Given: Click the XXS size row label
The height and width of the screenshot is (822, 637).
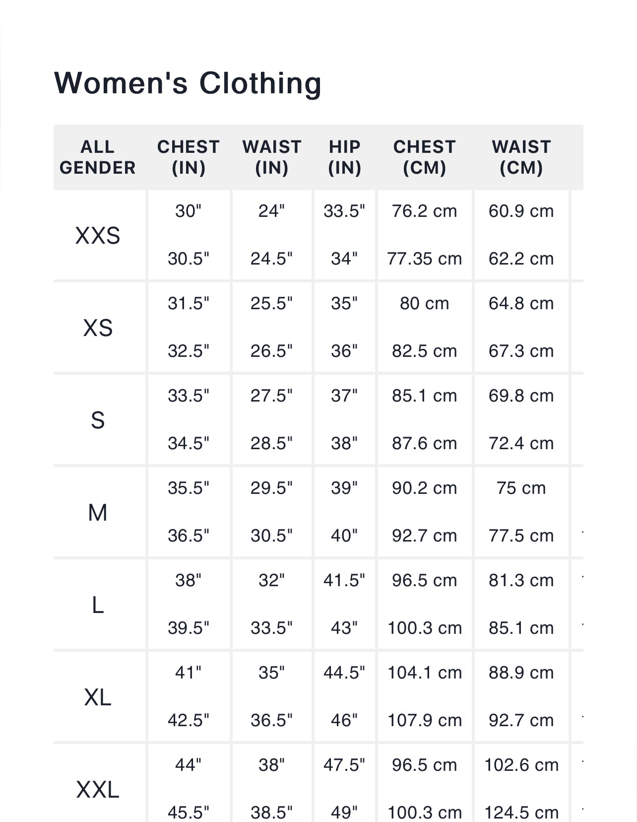Looking at the screenshot, I should 98,235.
